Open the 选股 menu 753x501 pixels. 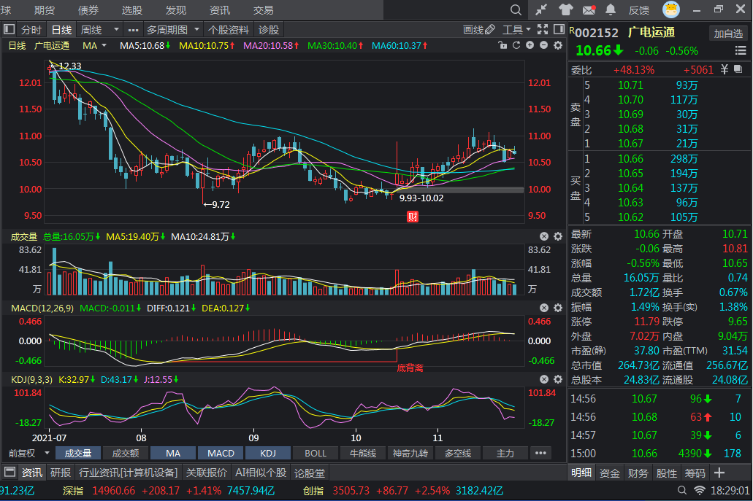[x=132, y=10]
